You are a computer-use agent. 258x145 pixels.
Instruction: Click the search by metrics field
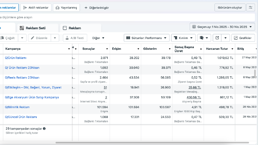(127, 17)
